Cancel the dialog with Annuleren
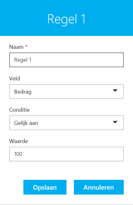Viewport: 133px width, 205px height. coord(99,187)
